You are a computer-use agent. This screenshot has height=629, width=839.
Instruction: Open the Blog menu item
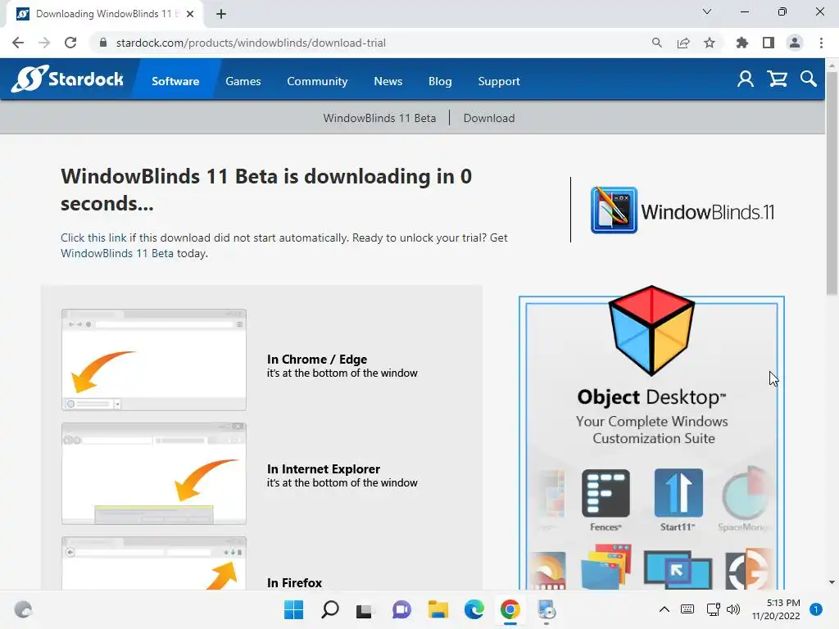[440, 81]
